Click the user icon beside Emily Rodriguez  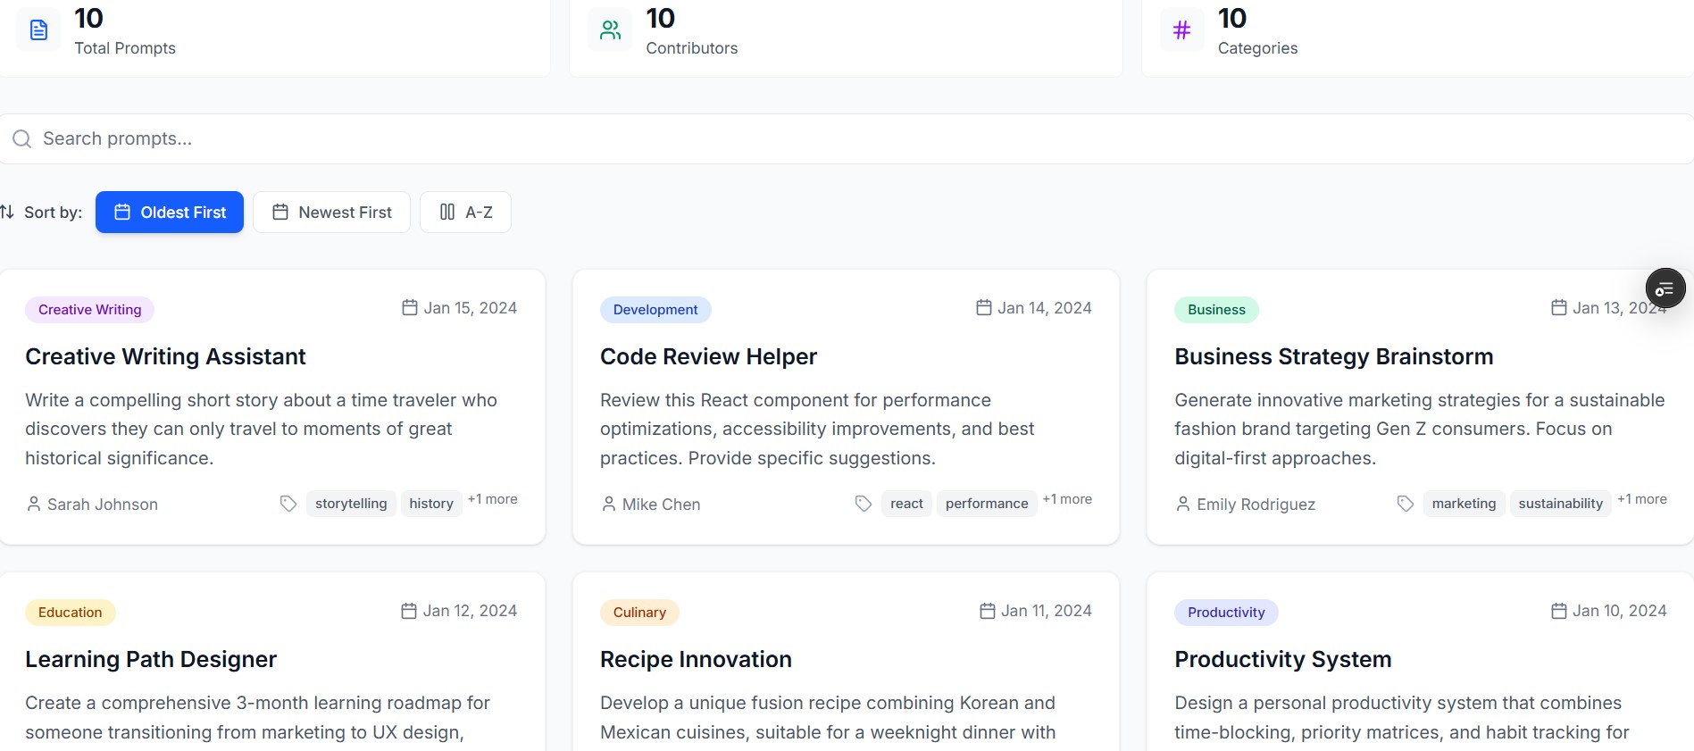[x=1183, y=505]
